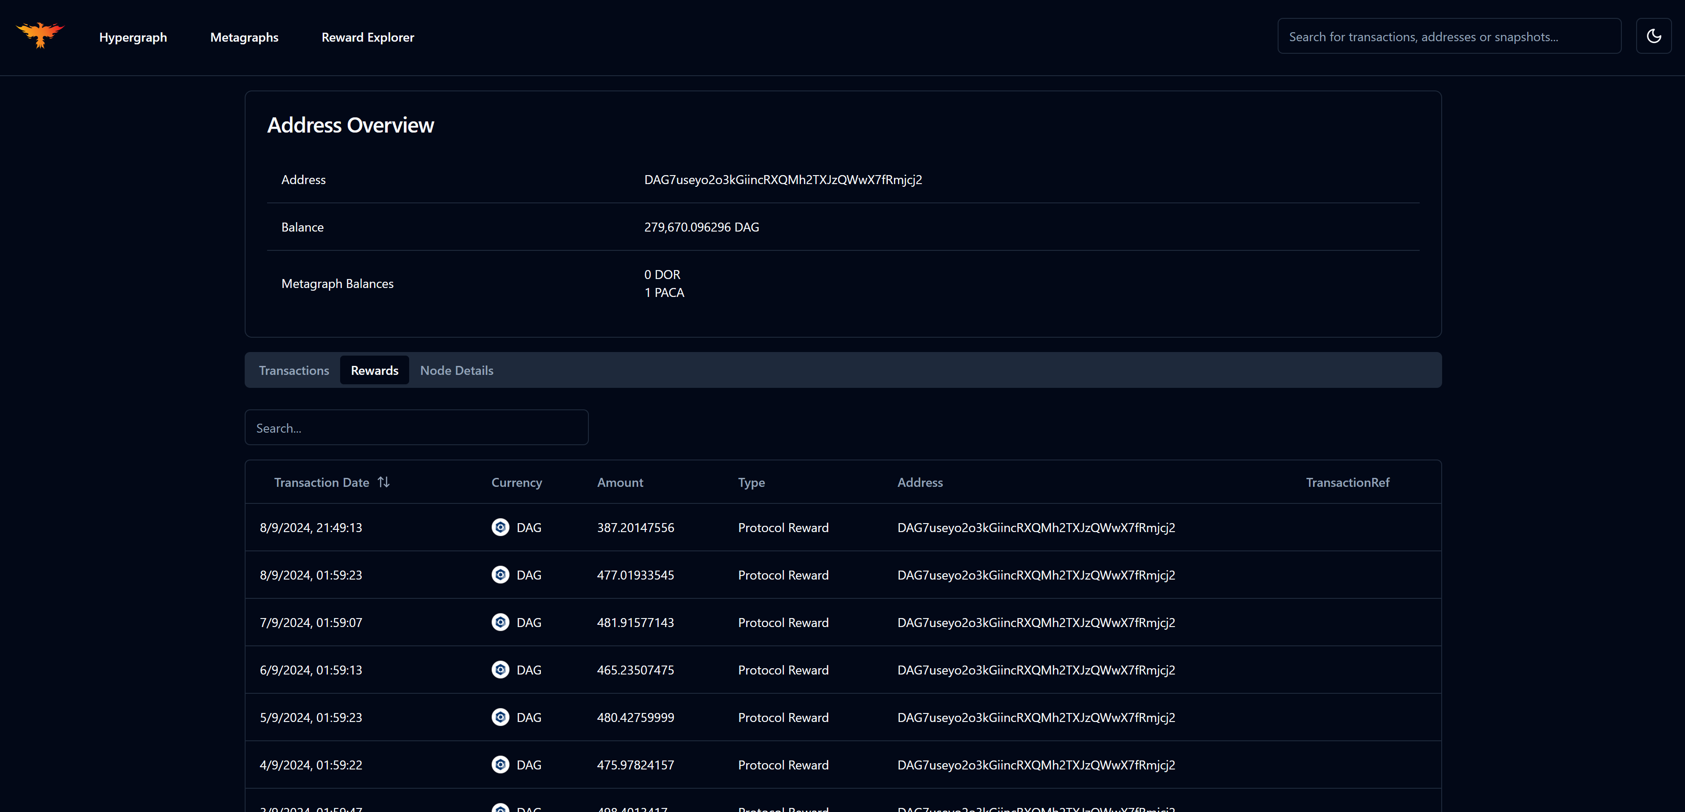The image size is (1685, 812).
Task: Open address link in 8/9/2024, 21:49:13 row
Action: (1036, 528)
